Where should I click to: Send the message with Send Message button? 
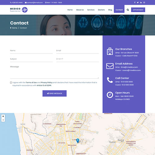pos(54,93)
